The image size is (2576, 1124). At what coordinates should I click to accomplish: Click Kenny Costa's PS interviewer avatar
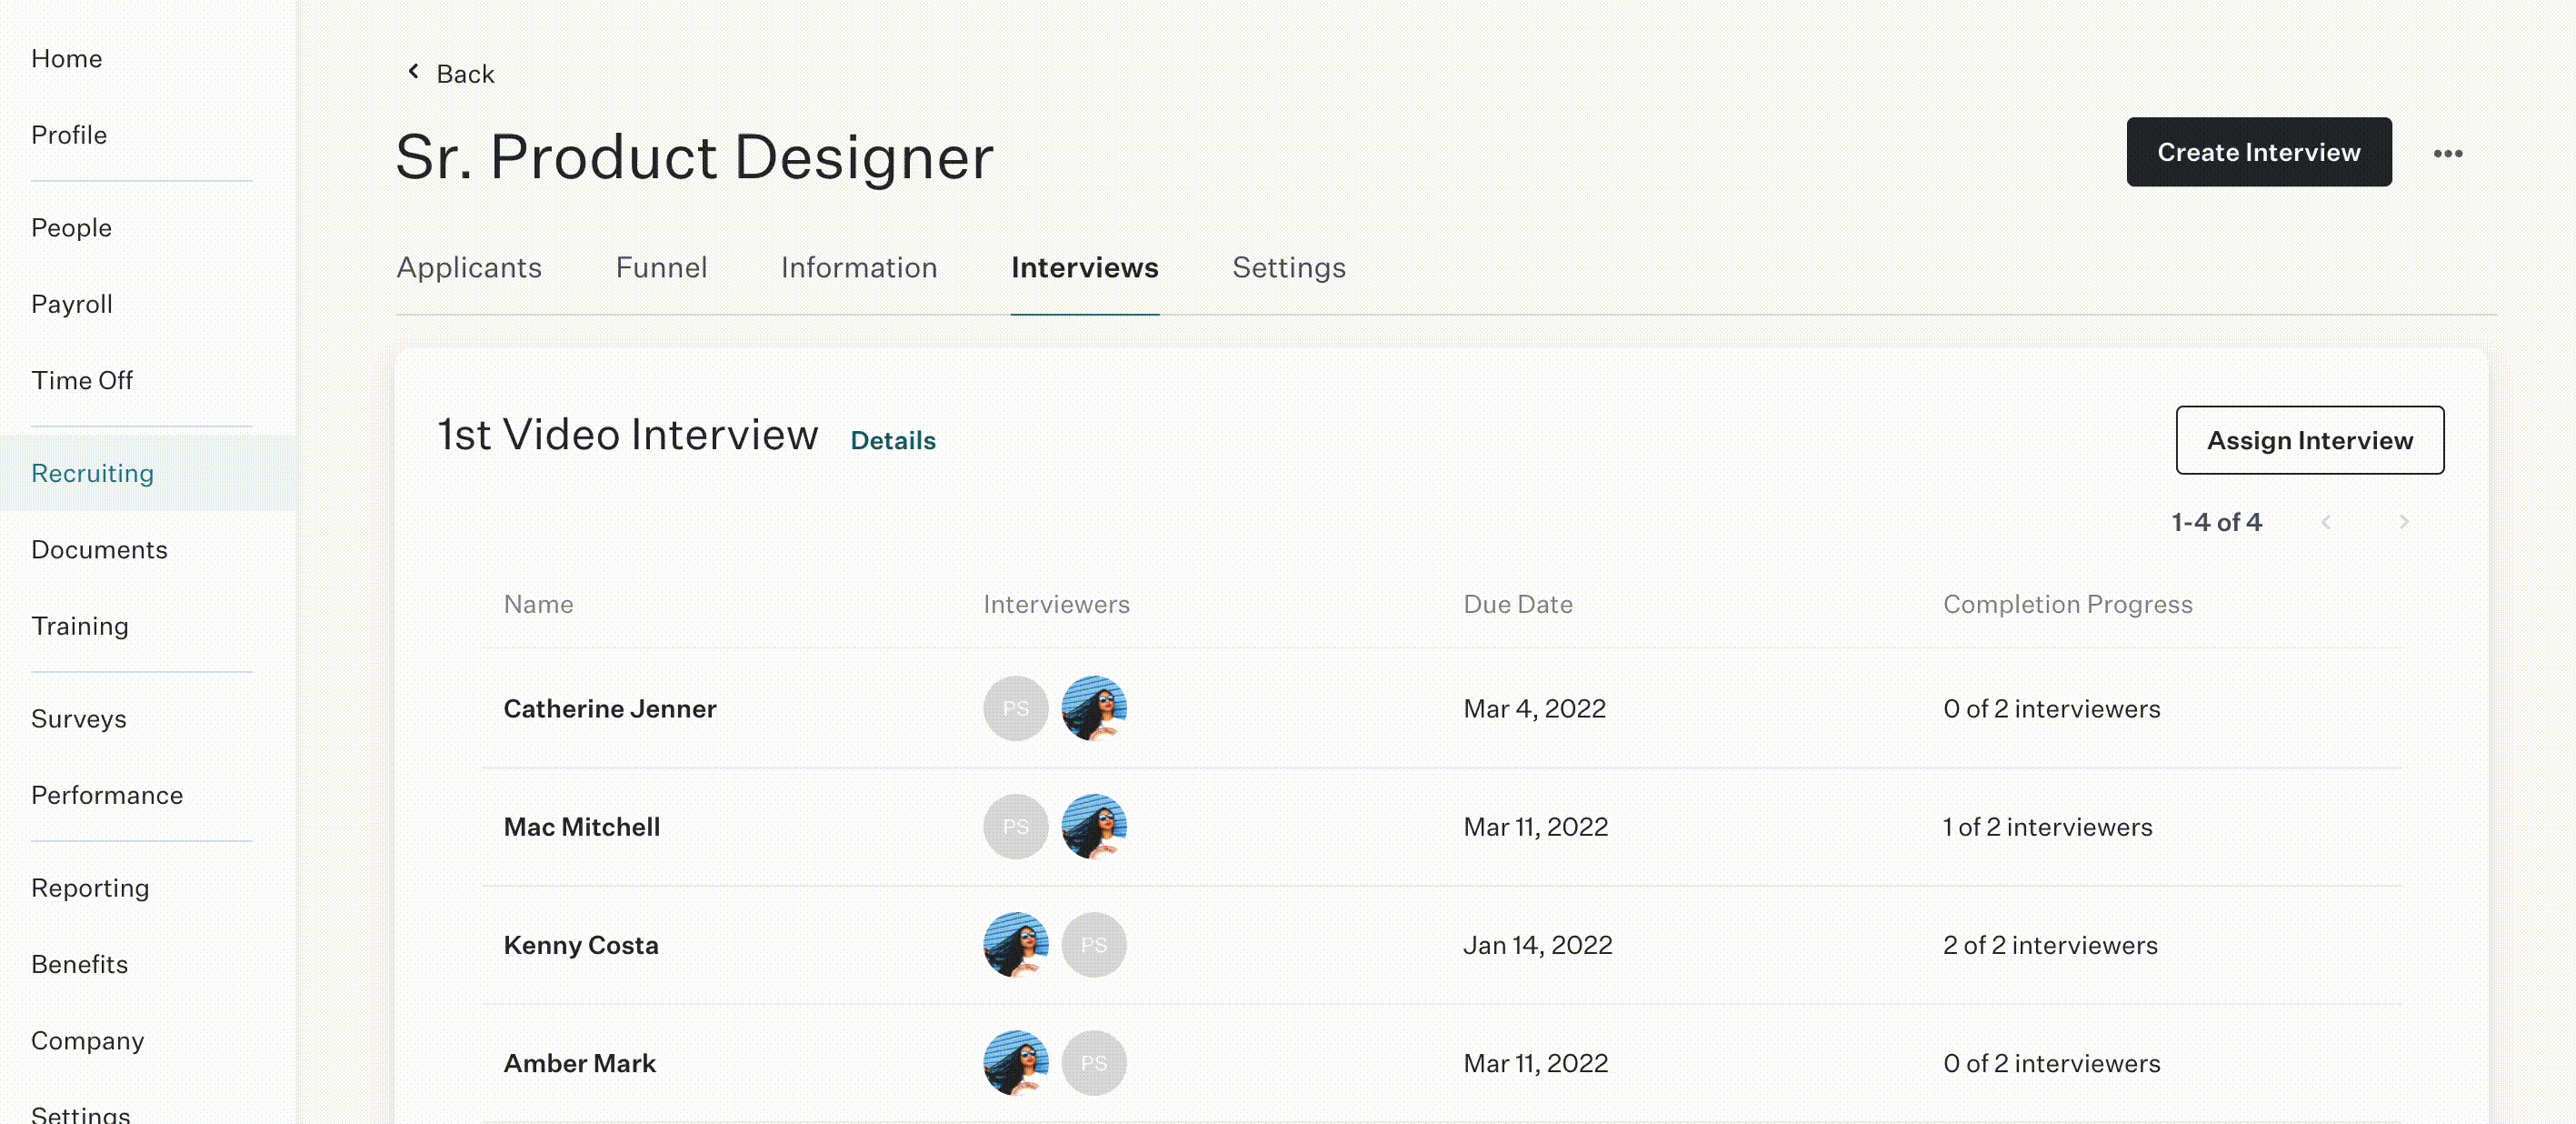point(1094,945)
